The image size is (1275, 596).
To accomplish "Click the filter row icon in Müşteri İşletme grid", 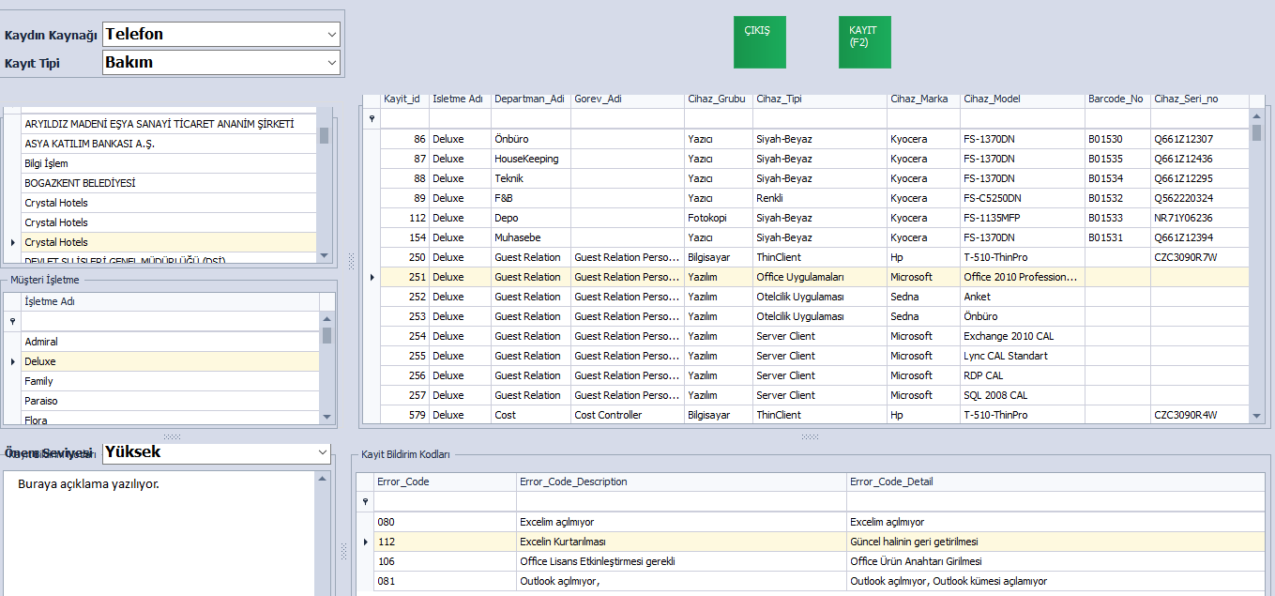I will 13,321.
